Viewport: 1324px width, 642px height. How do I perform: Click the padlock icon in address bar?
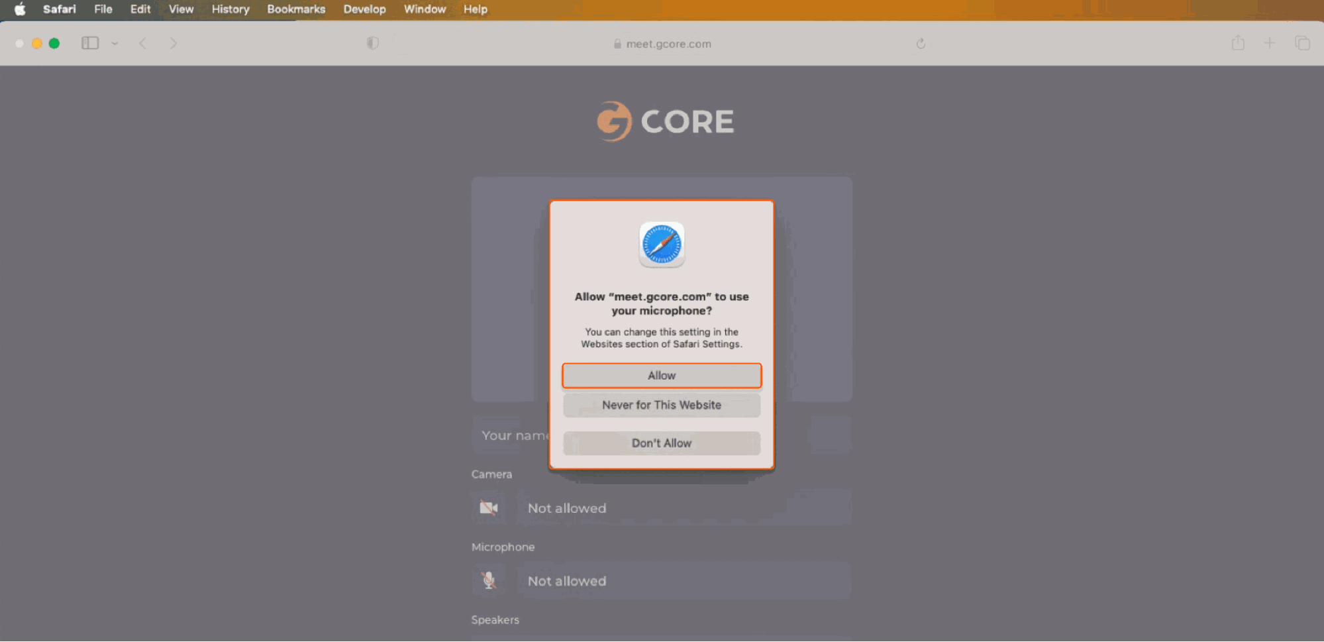(617, 44)
